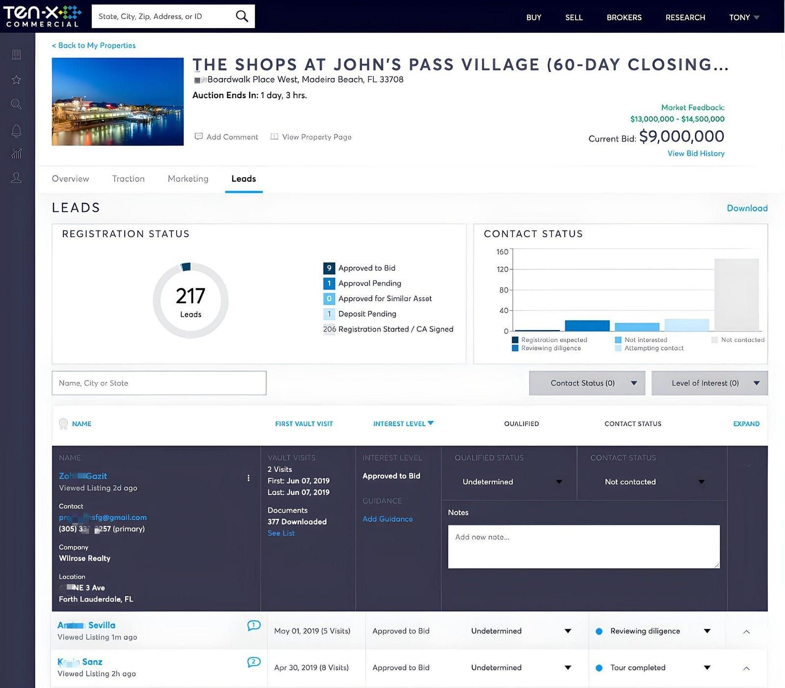Open Level of Interest (0) dropdown
The height and width of the screenshot is (688, 785).
[x=709, y=383]
